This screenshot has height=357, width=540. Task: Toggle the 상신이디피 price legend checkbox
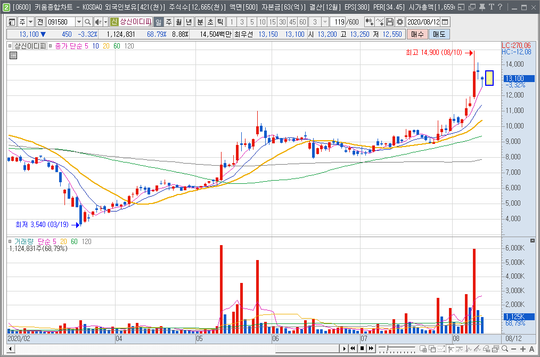[10, 46]
